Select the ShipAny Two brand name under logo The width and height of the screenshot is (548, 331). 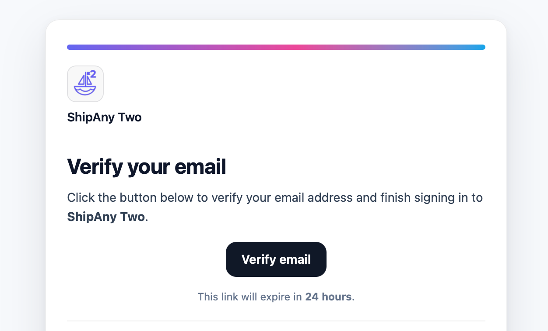coord(104,117)
